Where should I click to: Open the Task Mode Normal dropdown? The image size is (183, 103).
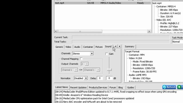178,42
